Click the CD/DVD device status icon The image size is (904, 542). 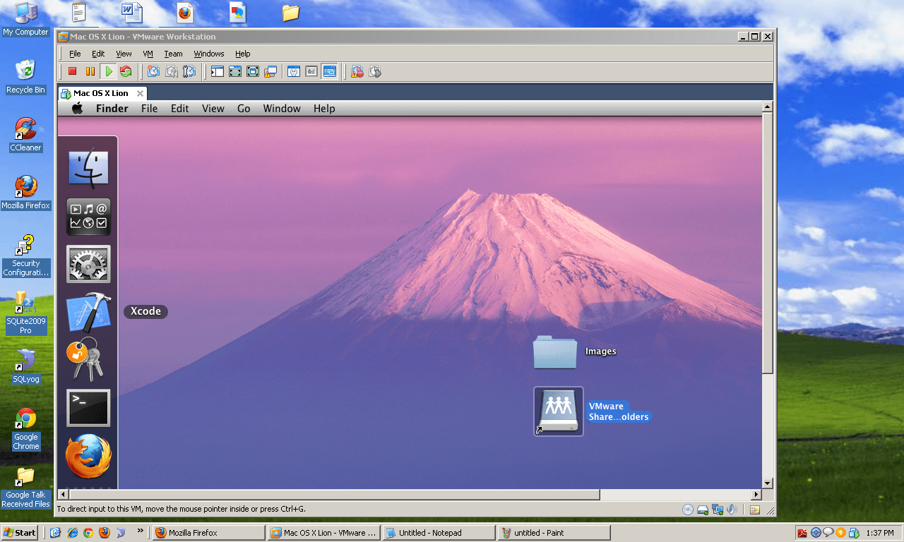pyautogui.click(x=688, y=510)
